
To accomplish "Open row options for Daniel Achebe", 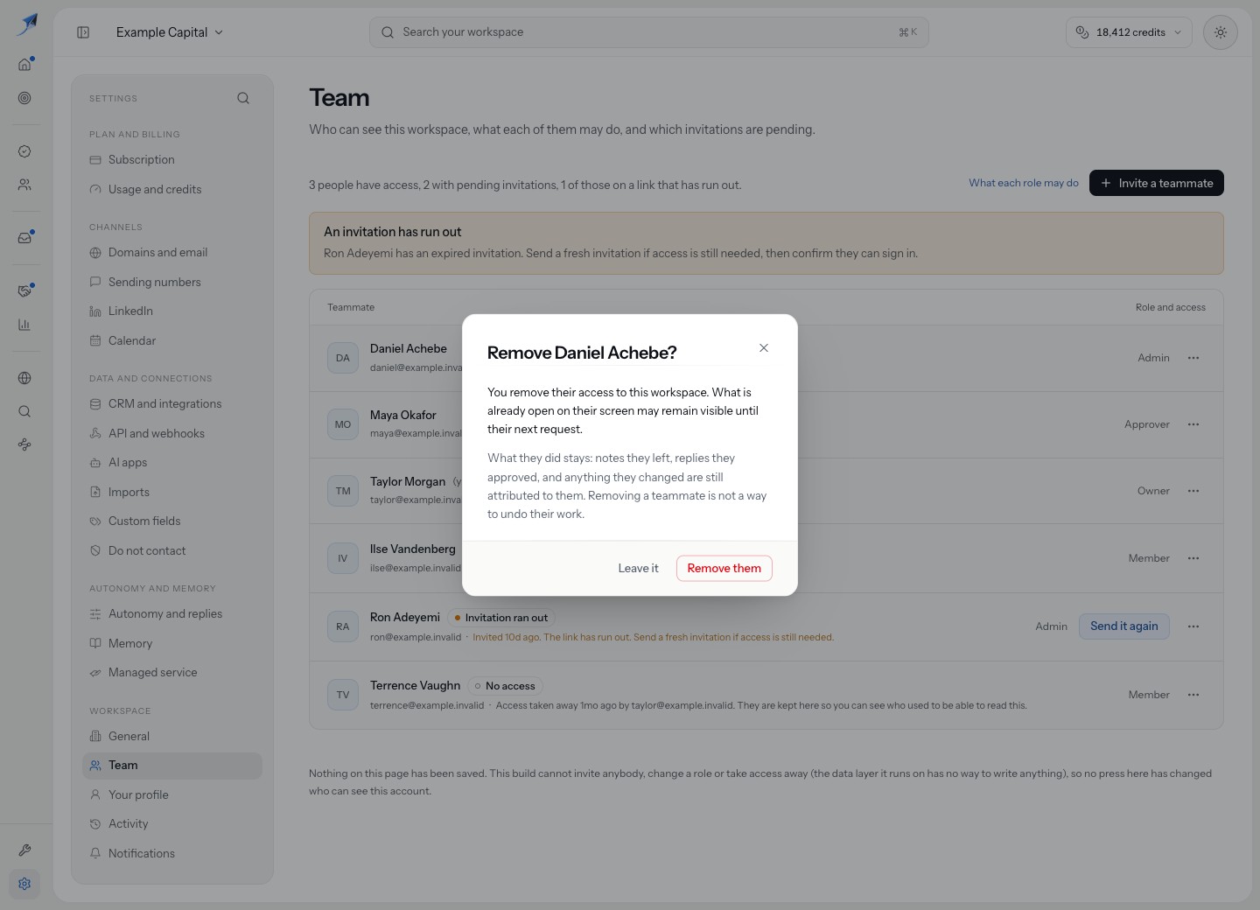I will click(x=1193, y=358).
